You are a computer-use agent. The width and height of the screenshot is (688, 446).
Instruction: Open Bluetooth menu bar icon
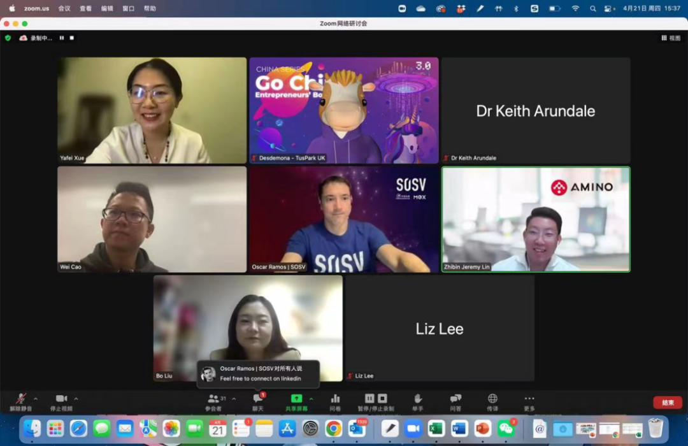(516, 8)
